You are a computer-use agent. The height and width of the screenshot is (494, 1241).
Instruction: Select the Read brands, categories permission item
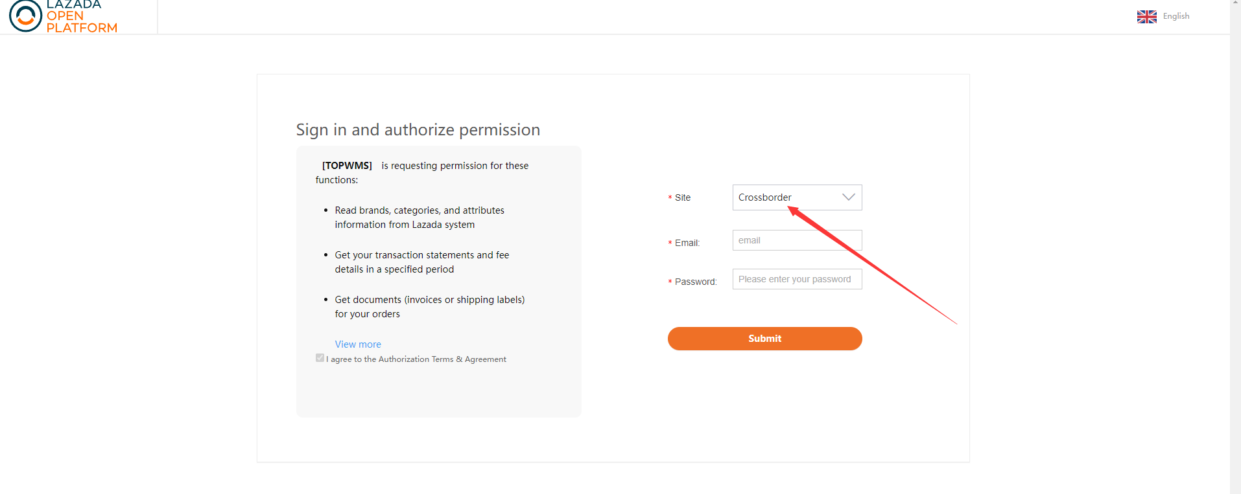tap(419, 218)
